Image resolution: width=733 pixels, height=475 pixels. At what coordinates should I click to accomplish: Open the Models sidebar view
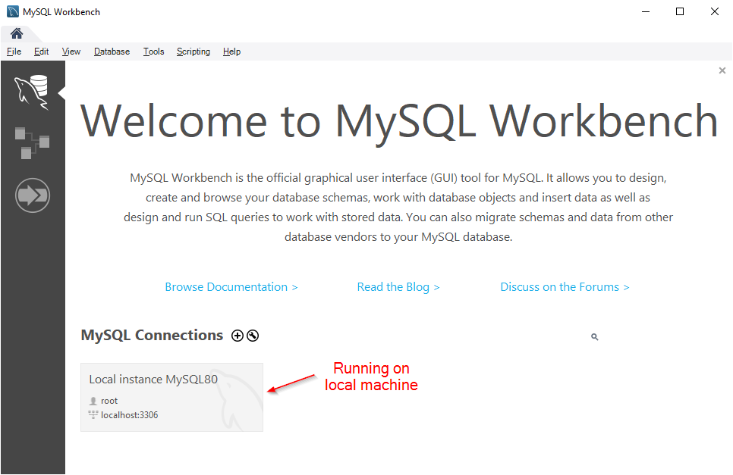coord(31,142)
